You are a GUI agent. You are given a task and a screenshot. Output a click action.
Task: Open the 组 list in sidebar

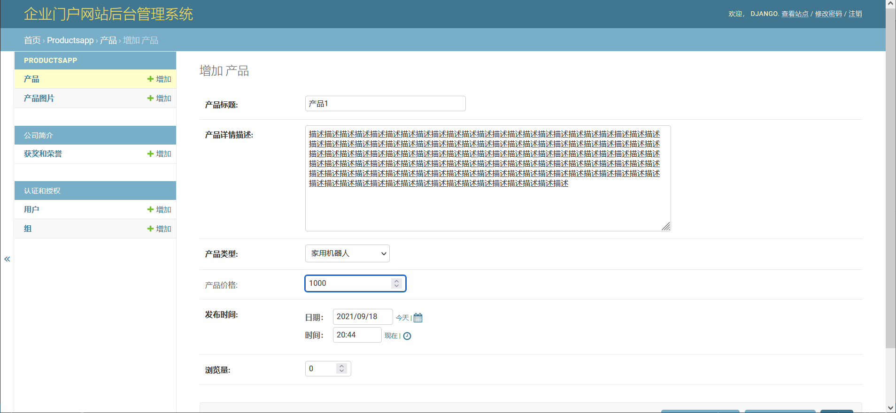tap(28, 229)
